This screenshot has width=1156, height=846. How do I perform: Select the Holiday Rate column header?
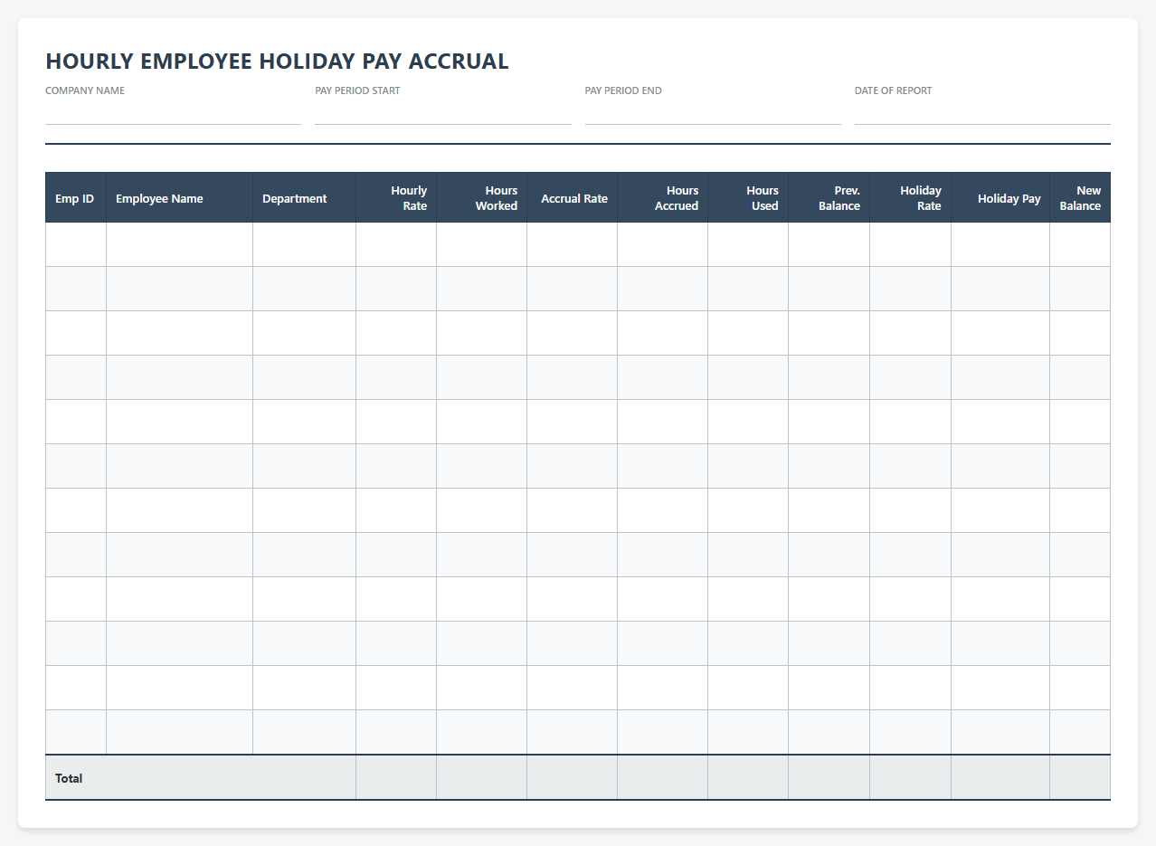coord(911,198)
